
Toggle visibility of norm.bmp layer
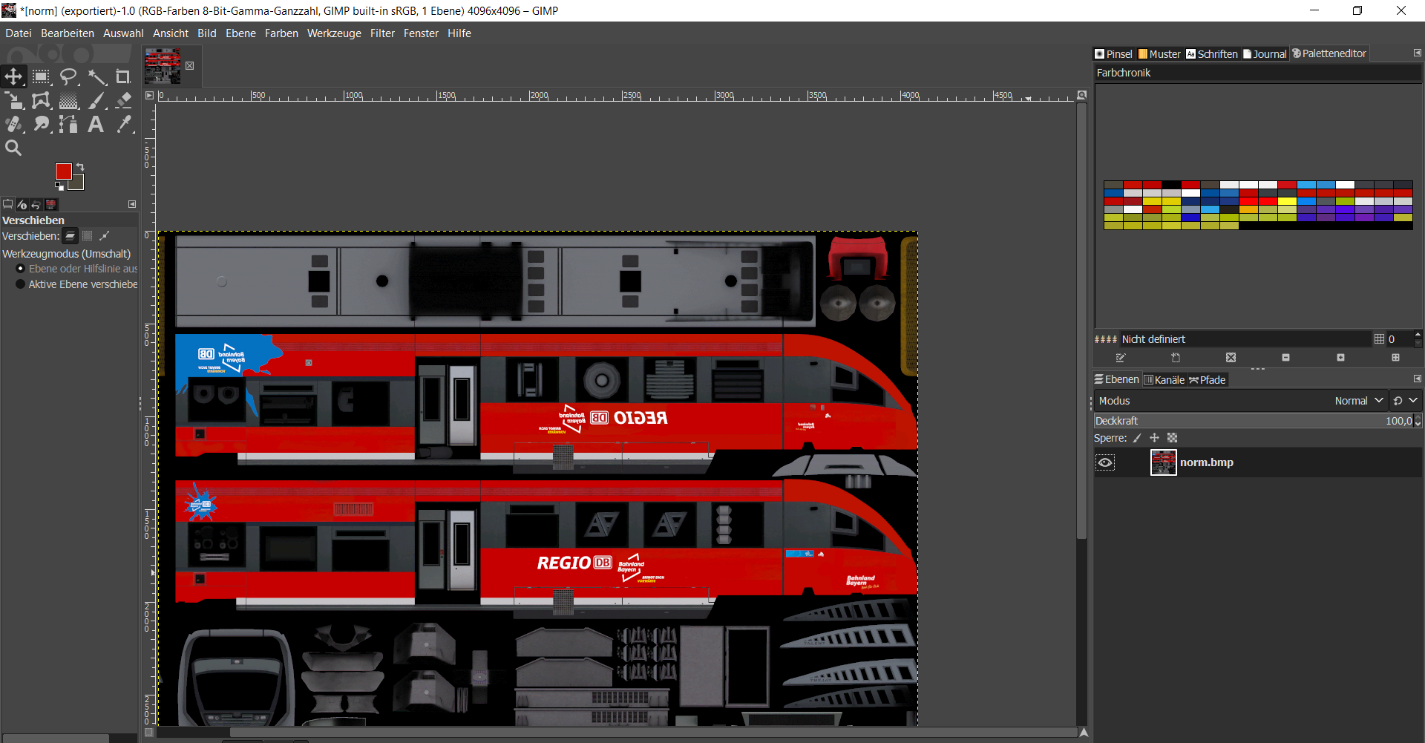pos(1105,462)
